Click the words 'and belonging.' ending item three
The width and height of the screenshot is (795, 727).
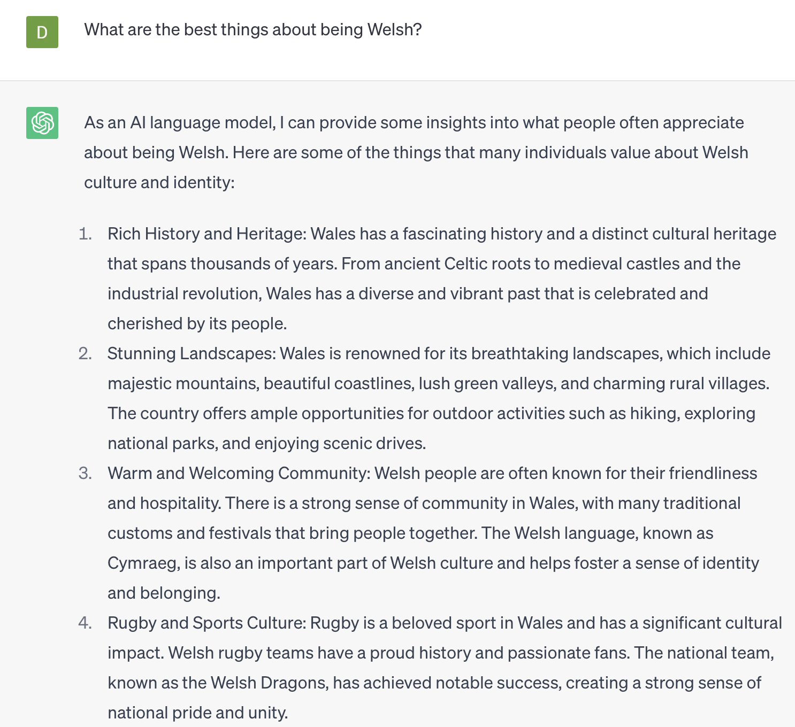point(164,593)
